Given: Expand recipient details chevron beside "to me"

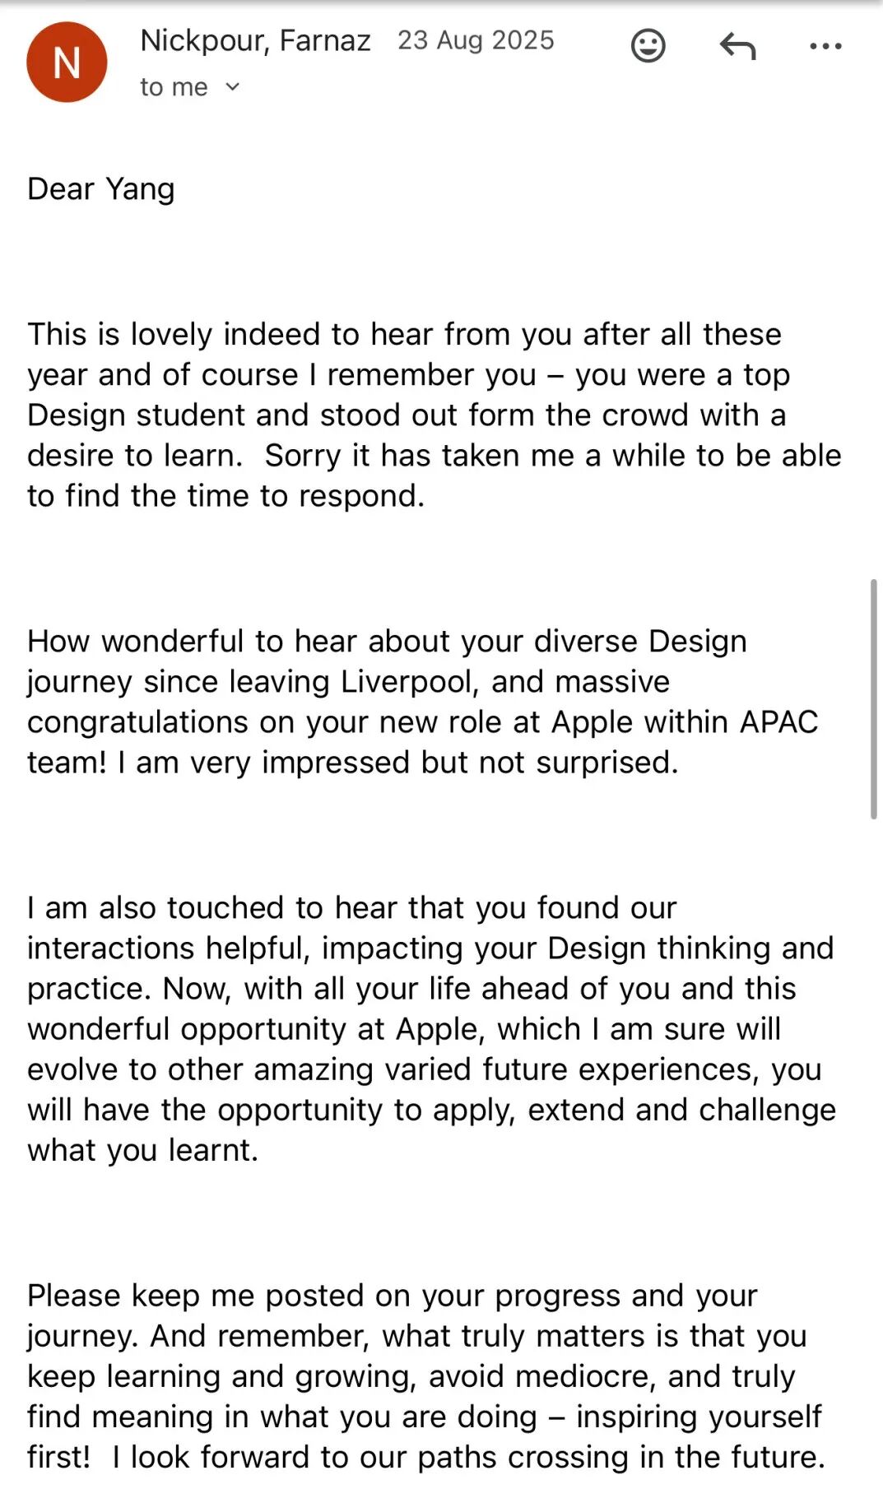Looking at the screenshot, I should point(232,86).
